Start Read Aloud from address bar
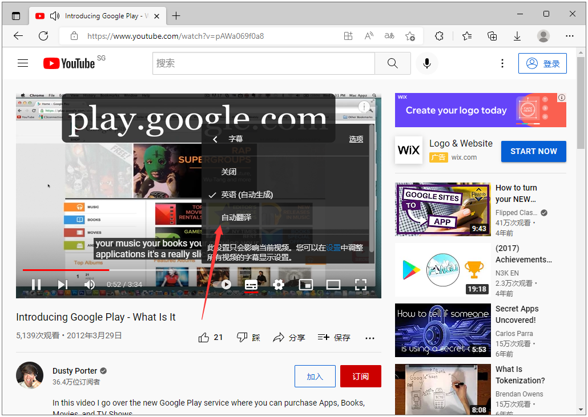 369,36
